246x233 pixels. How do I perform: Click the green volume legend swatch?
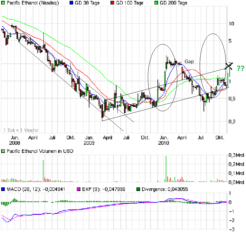coord(3,151)
